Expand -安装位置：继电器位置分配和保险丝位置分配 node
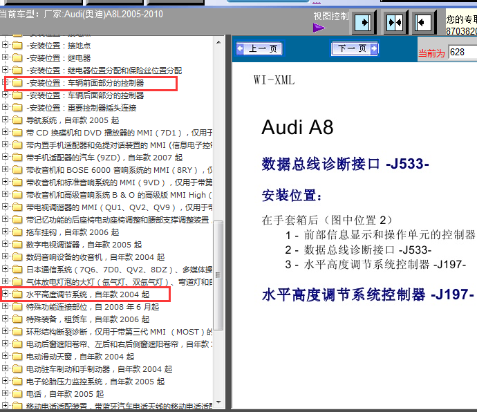Screen dimensions: 477x412 tap(5, 70)
